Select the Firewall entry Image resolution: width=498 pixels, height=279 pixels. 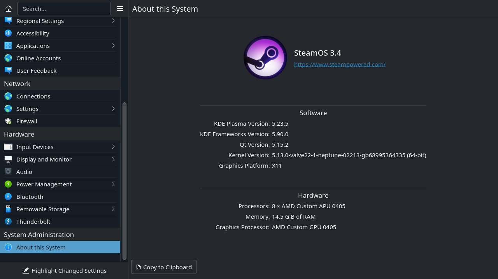click(60, 121)
